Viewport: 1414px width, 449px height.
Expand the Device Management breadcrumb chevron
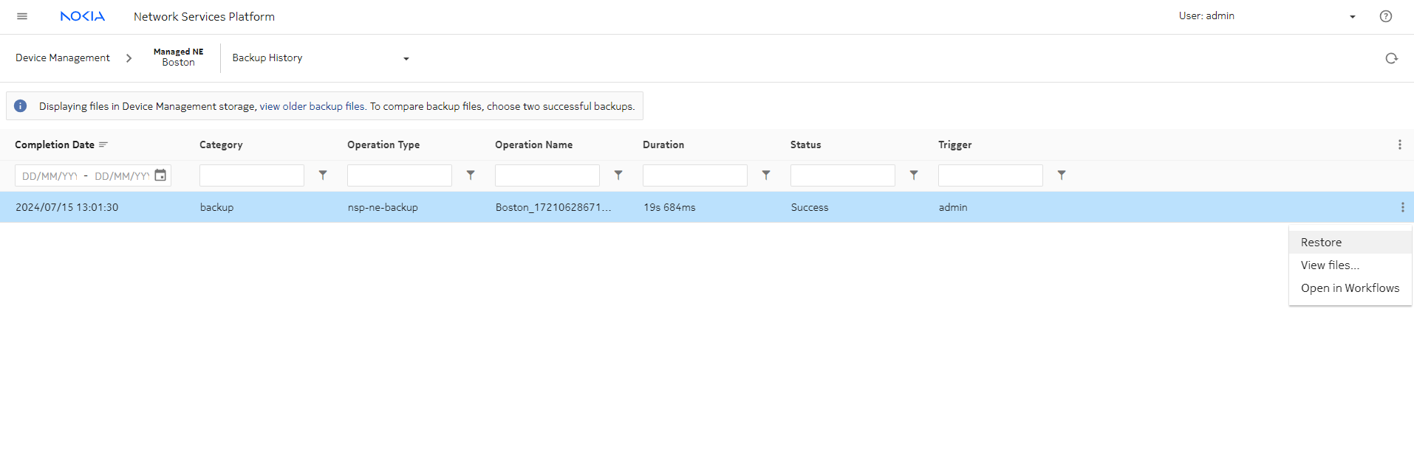pos(129,58)
